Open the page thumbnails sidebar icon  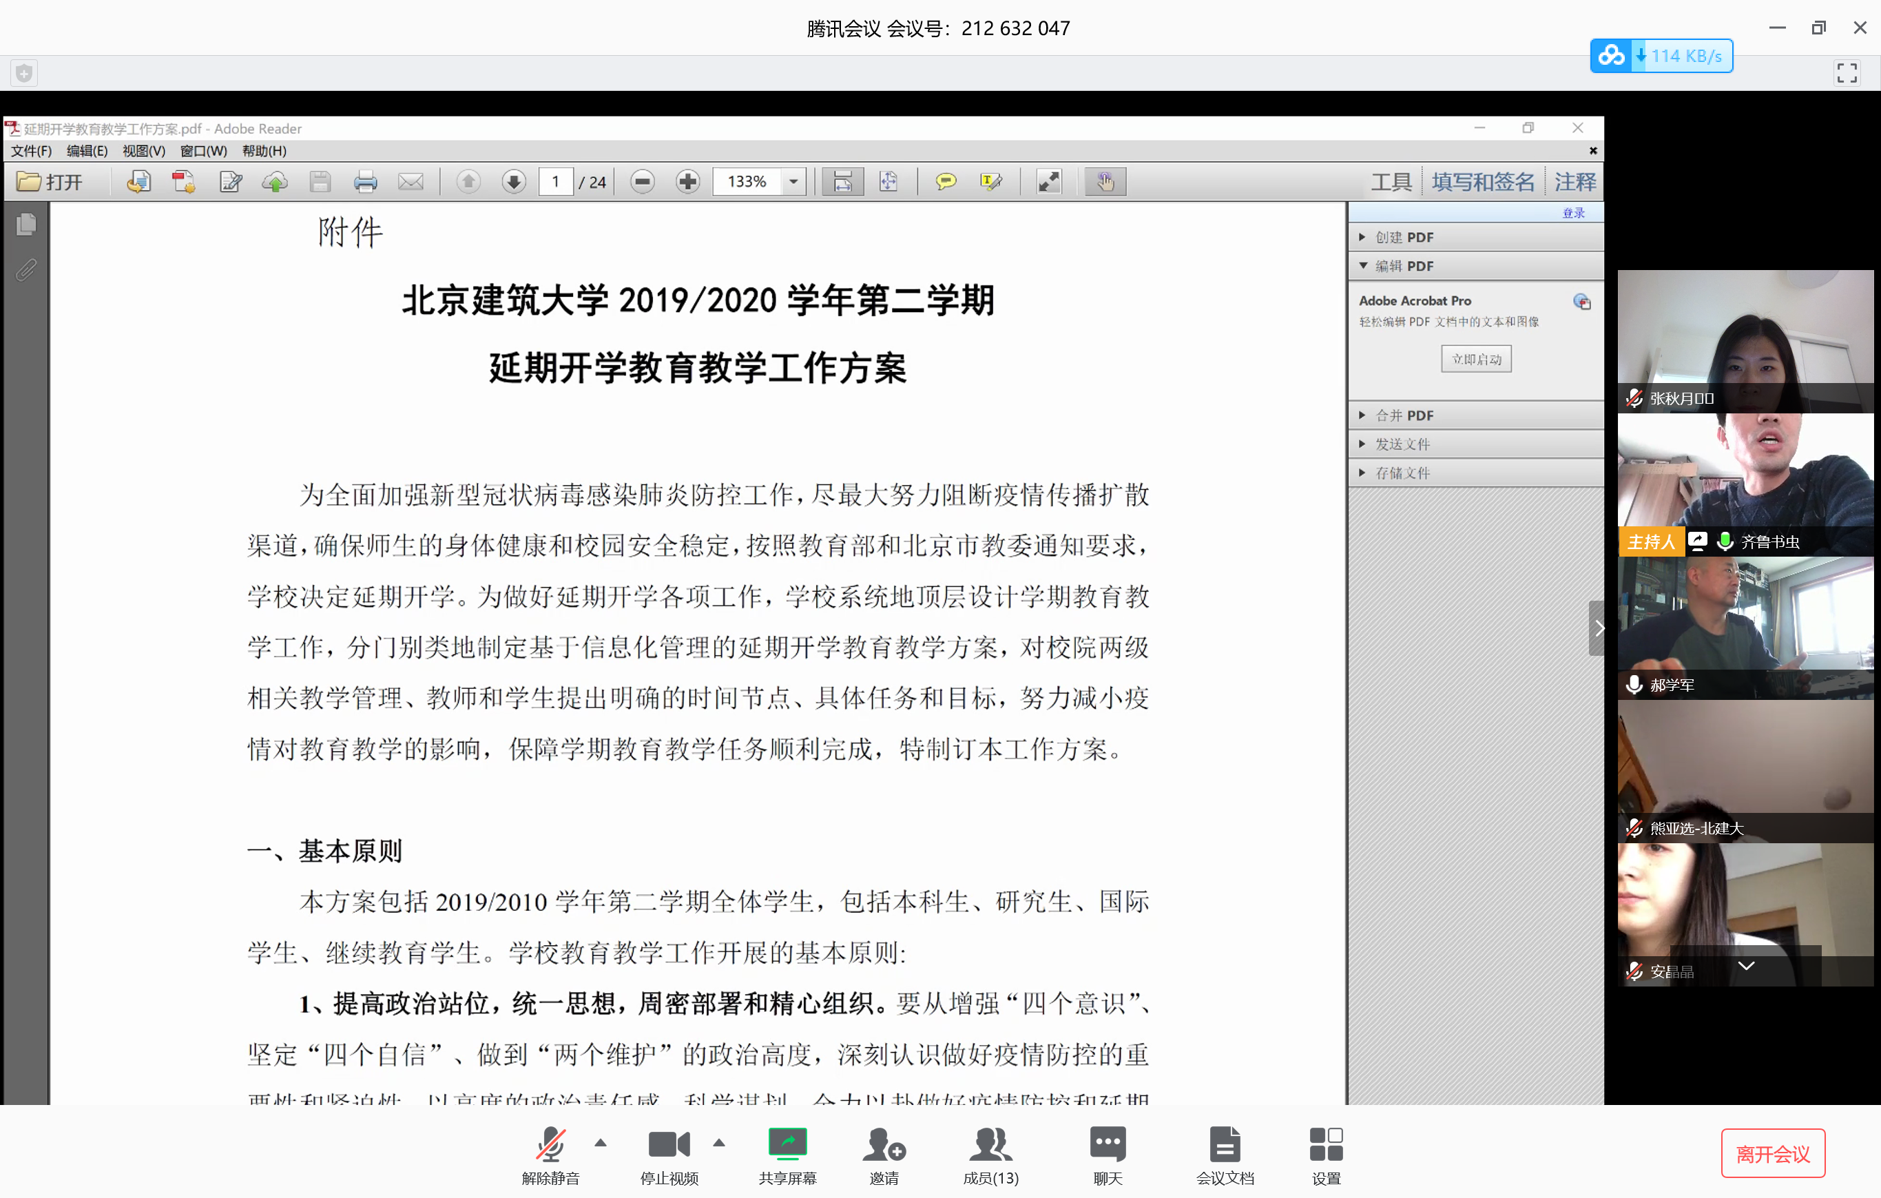pos(25,225)
